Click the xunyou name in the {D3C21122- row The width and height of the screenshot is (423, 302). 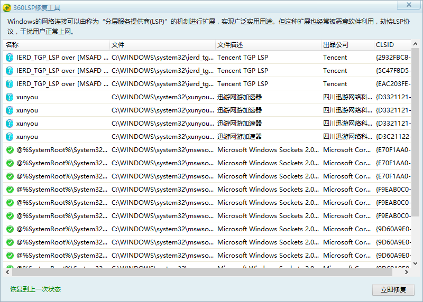[x=27, y=137]
